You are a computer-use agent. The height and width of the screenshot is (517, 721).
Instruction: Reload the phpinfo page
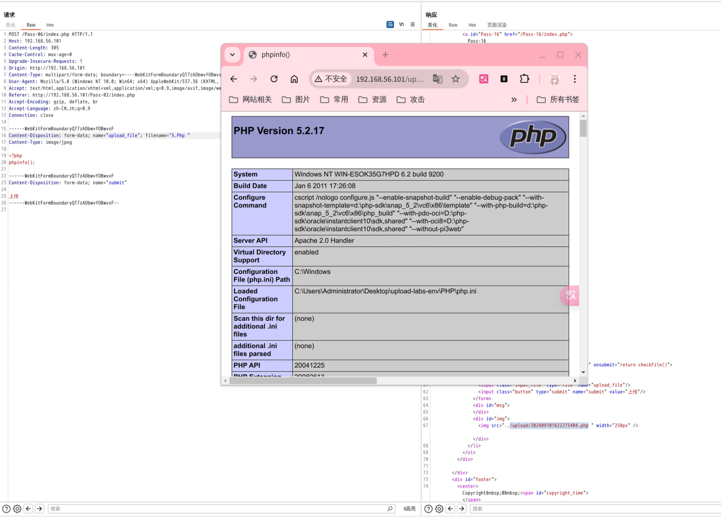point(274,79)
